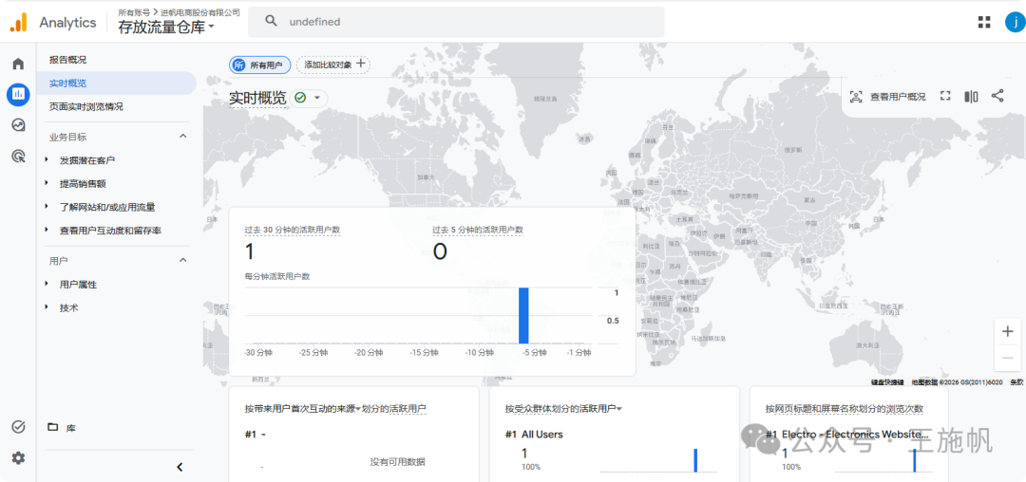1026x482 pixels.
Task: Open the account avatar 'j'
Action: tap(1015, 22)
